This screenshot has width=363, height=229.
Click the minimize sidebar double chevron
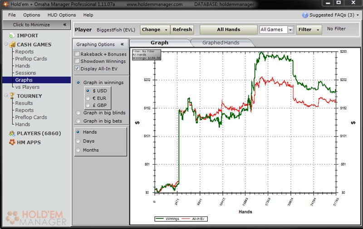click(65, 24)
